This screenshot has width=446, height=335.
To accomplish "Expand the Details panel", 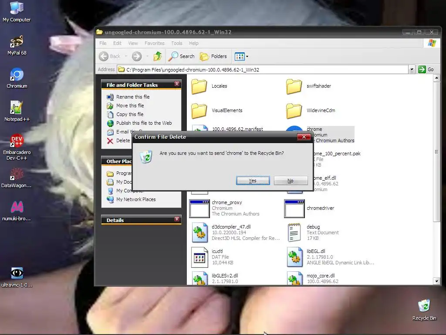I will 177,219.
